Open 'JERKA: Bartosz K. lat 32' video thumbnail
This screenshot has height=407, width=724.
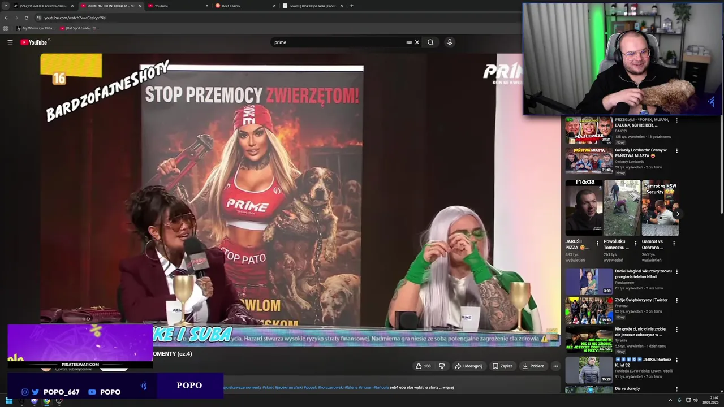[589, 370]
